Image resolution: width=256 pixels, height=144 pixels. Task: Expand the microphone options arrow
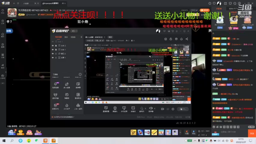pyautogui.click(x=146, y=108)
